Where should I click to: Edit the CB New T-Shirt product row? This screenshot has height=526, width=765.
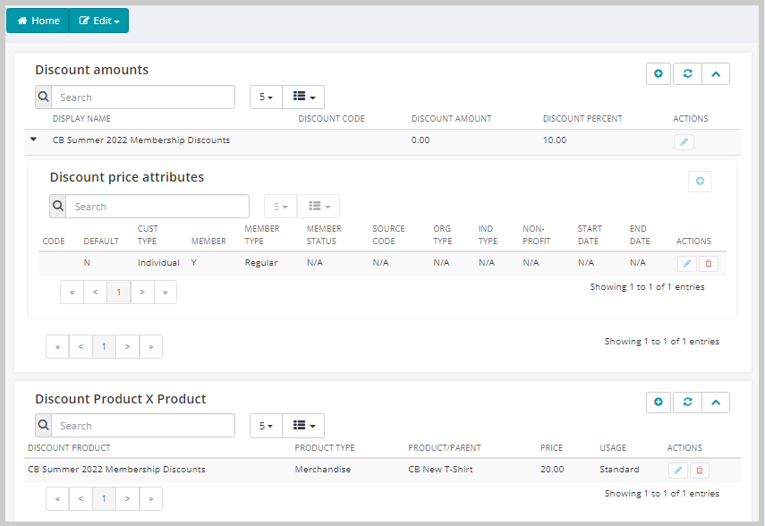point(677,470)
